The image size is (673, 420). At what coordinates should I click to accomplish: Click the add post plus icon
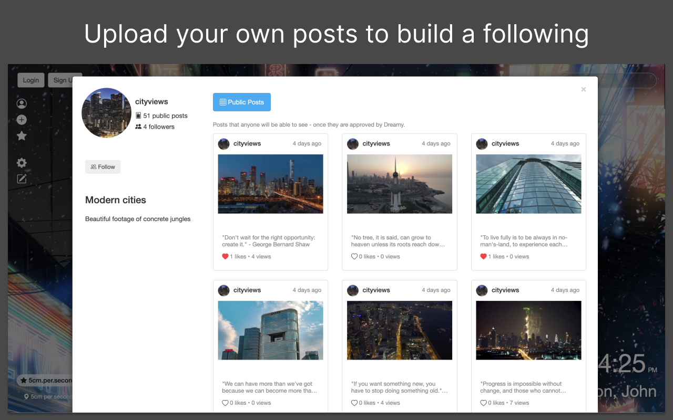22,120
